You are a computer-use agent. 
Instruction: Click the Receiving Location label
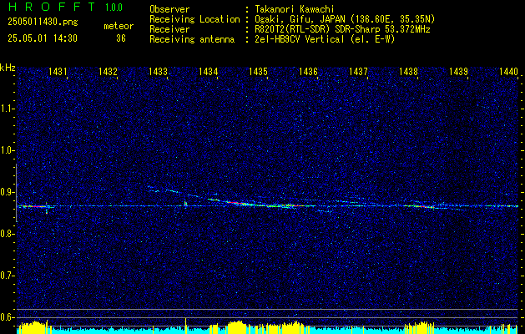pyautogui.click(x=194, y=20)
